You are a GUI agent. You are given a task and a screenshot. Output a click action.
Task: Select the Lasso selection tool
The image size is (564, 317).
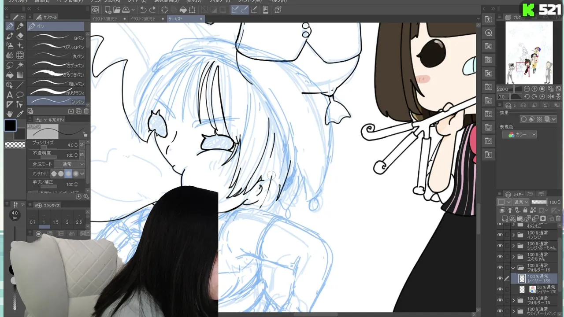coord(10,65)
